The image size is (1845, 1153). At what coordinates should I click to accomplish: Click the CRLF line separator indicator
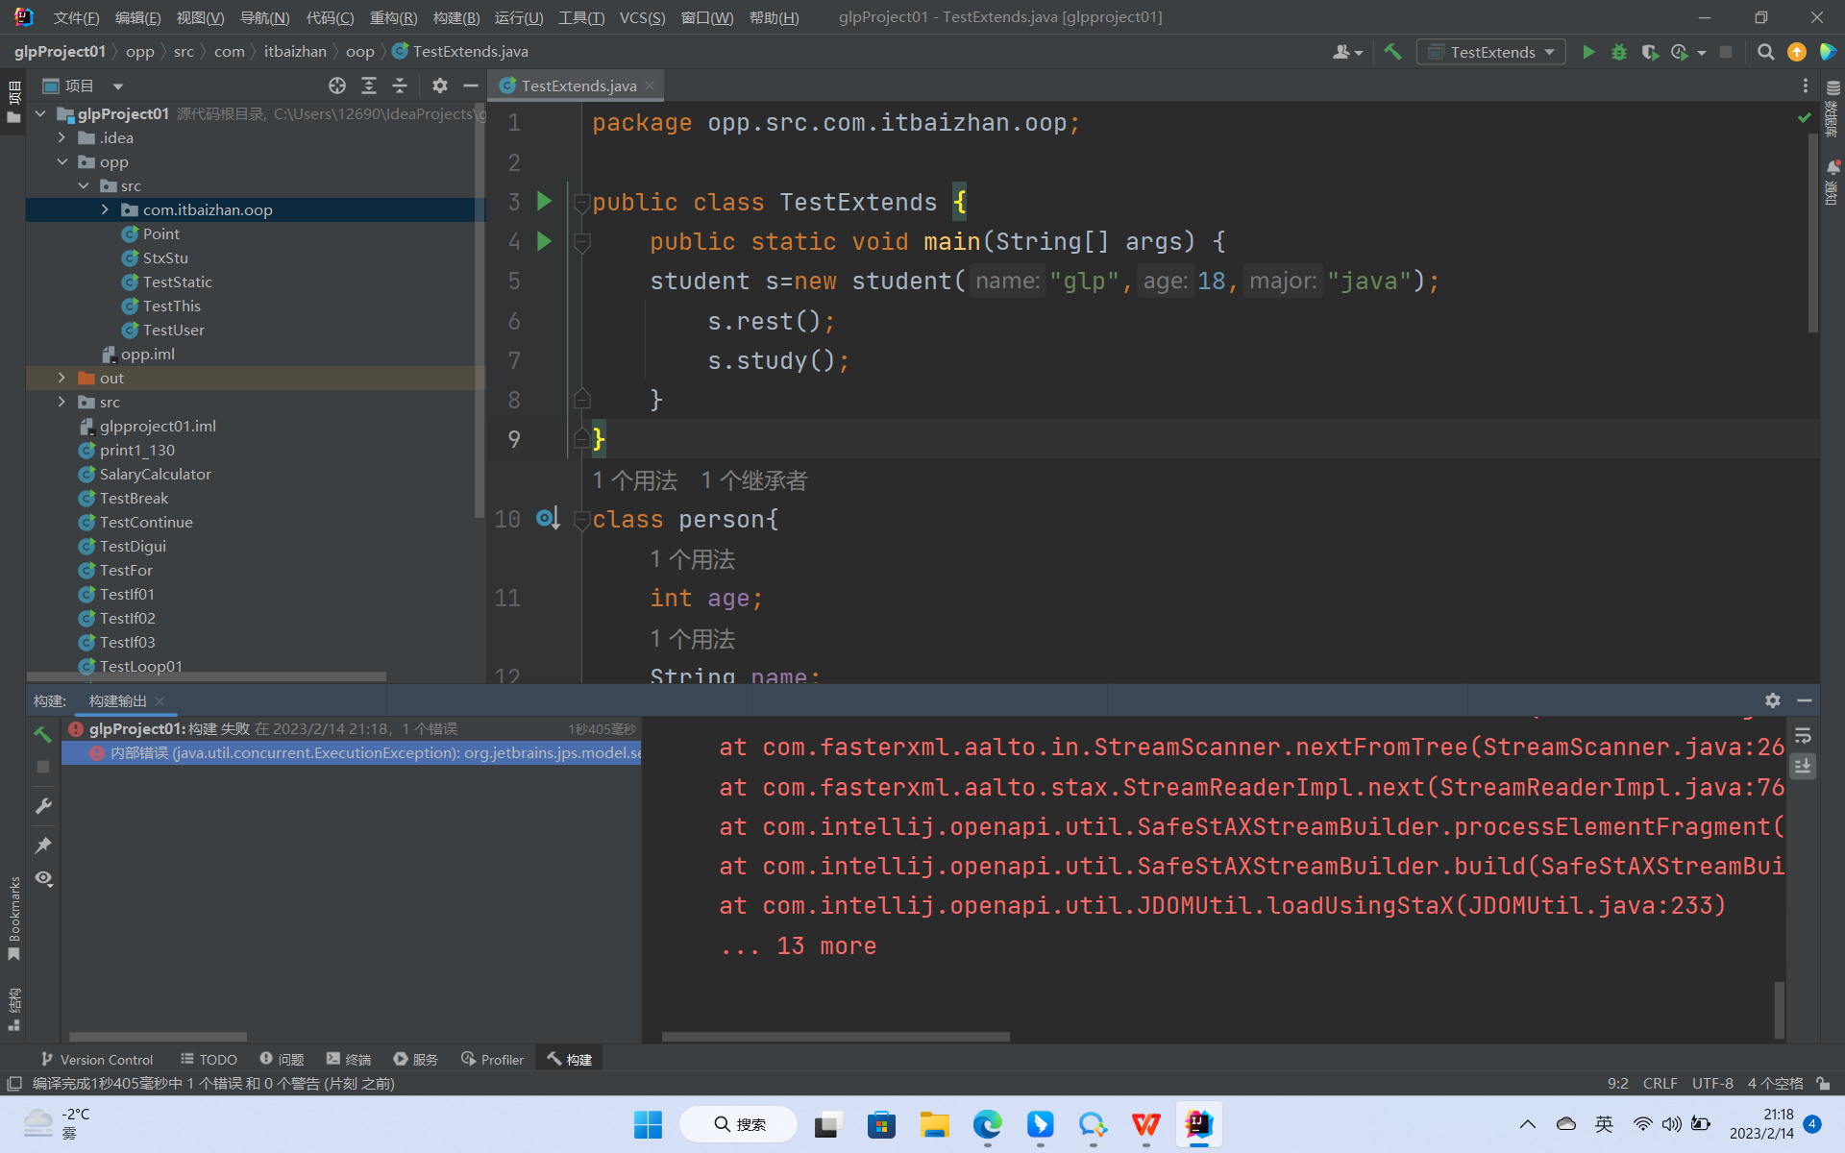tap(1660, 1083)
